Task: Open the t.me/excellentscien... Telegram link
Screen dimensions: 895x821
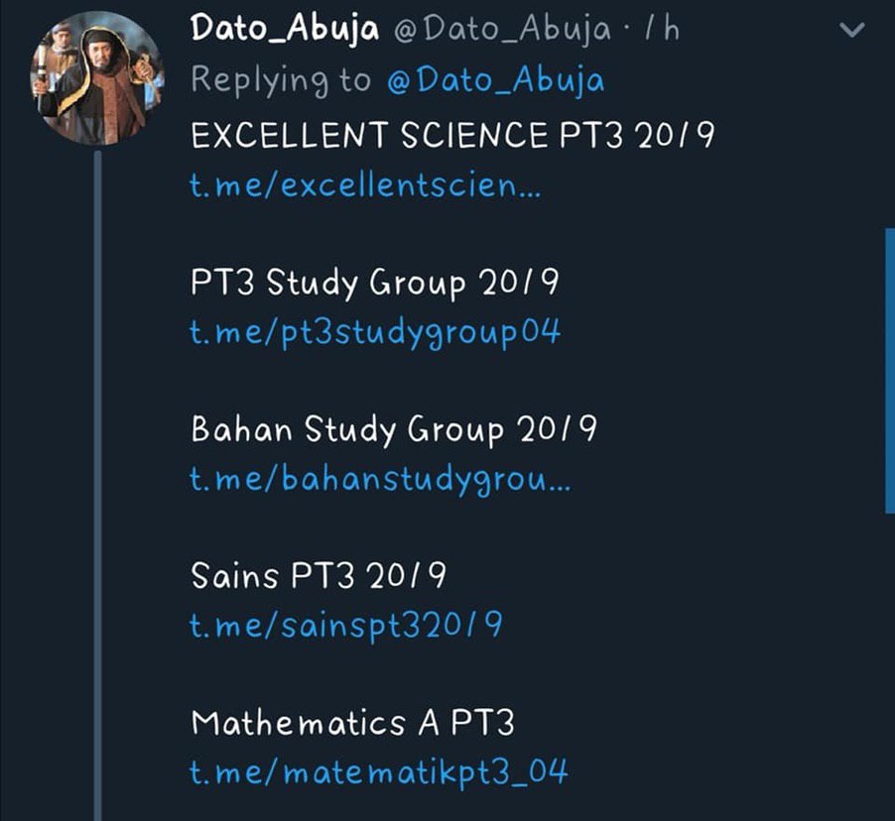Action: (x=365, y=184)
